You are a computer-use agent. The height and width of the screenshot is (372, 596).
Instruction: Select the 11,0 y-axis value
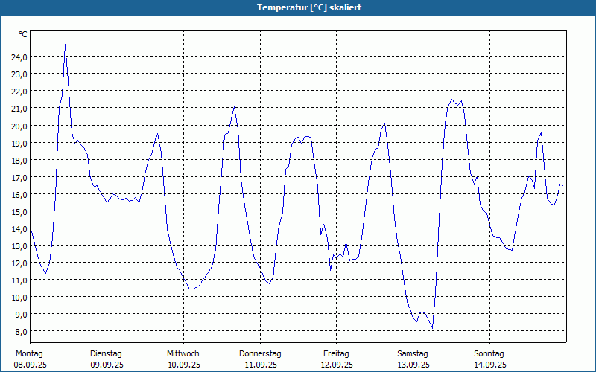[19, 280]
